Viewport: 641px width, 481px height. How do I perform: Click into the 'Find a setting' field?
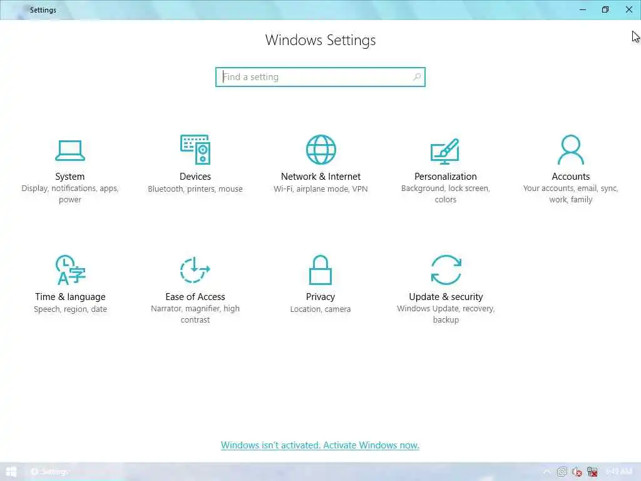pos(320,77)
